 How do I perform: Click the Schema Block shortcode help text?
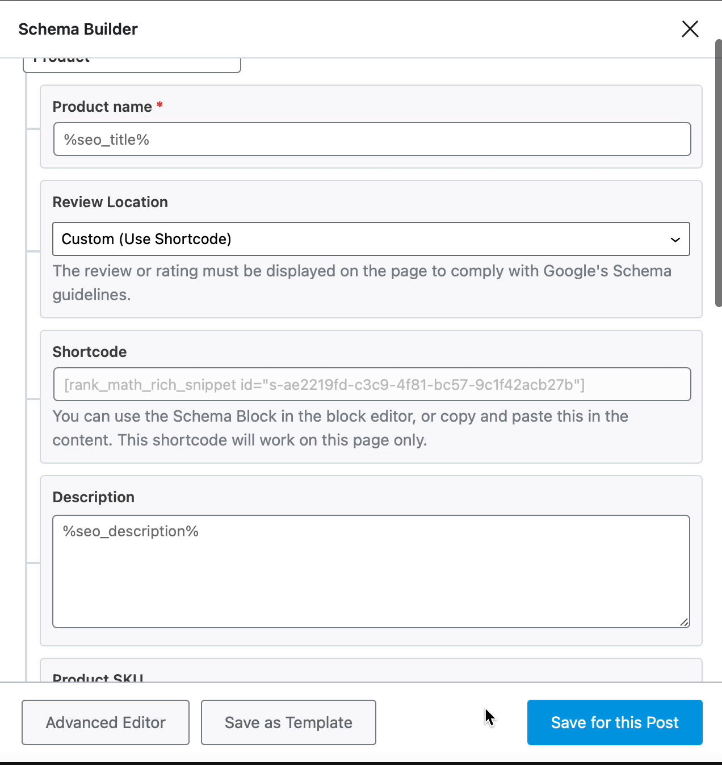[340, 428]
